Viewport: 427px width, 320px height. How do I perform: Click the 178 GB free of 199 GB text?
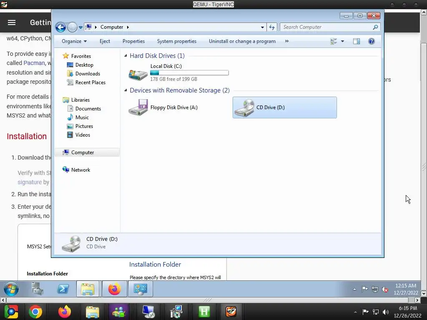pyautogui.click(x=173, y=79)
